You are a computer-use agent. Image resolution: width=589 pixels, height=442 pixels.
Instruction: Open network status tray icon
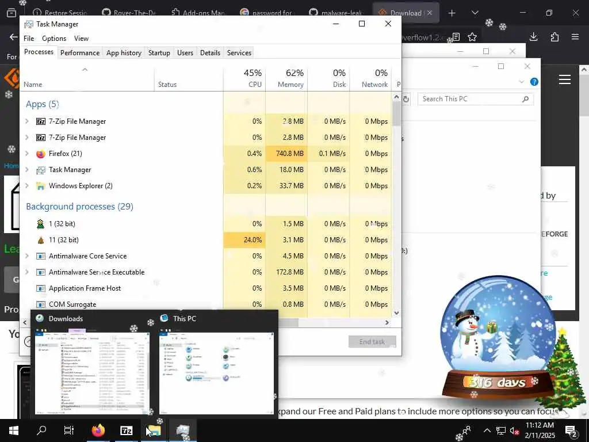(500, 430)
